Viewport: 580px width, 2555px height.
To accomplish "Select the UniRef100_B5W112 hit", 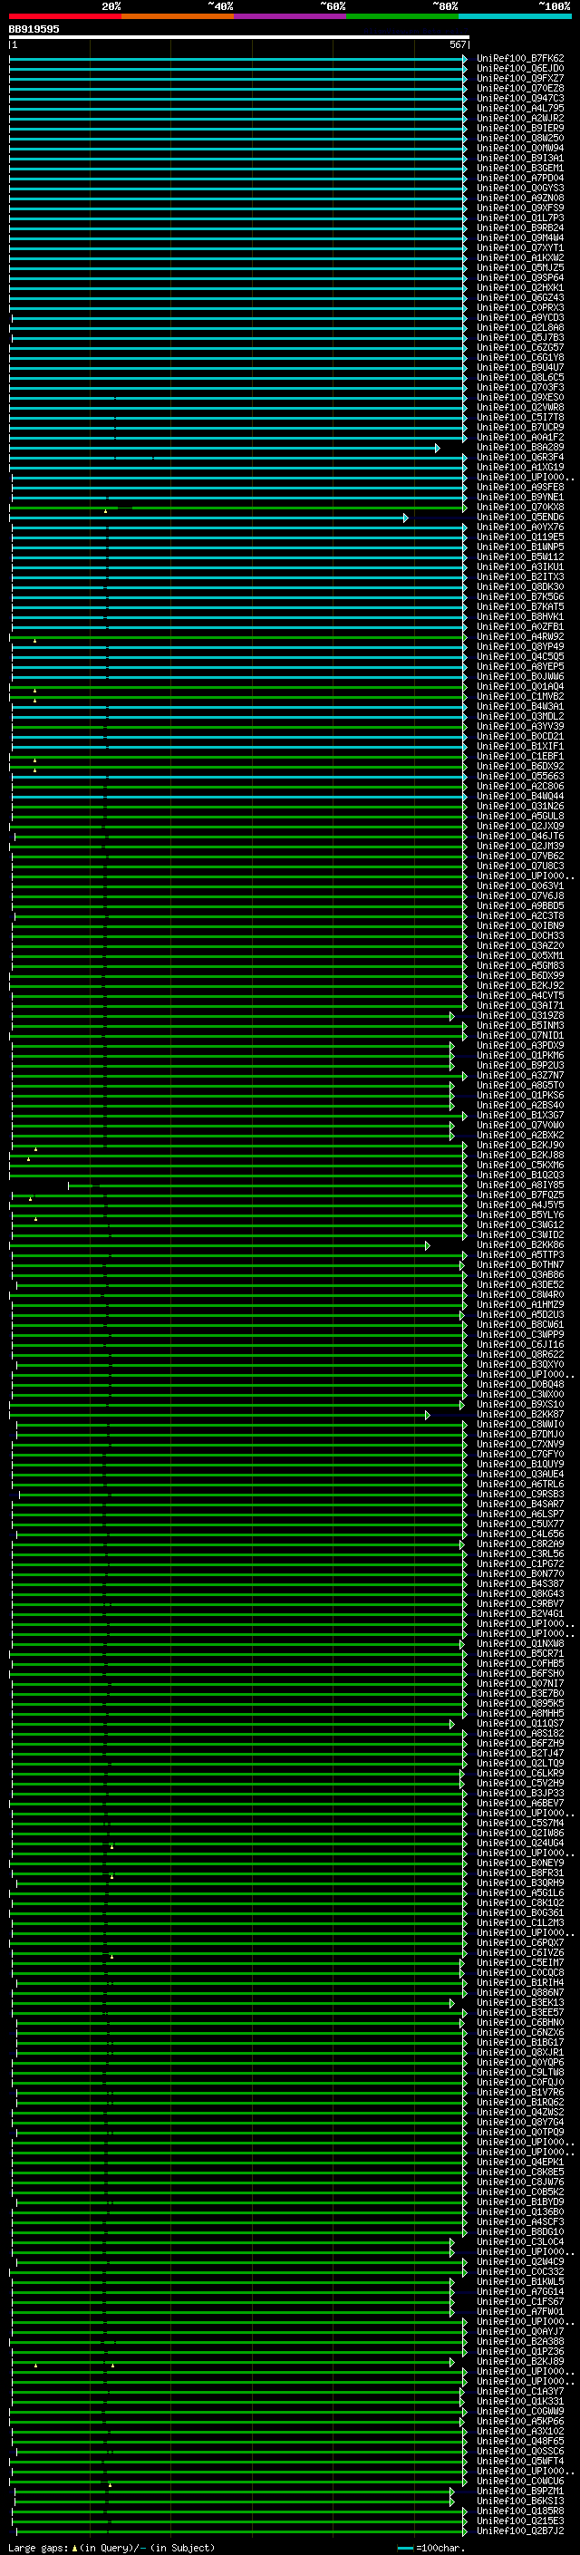I will 519,556.
